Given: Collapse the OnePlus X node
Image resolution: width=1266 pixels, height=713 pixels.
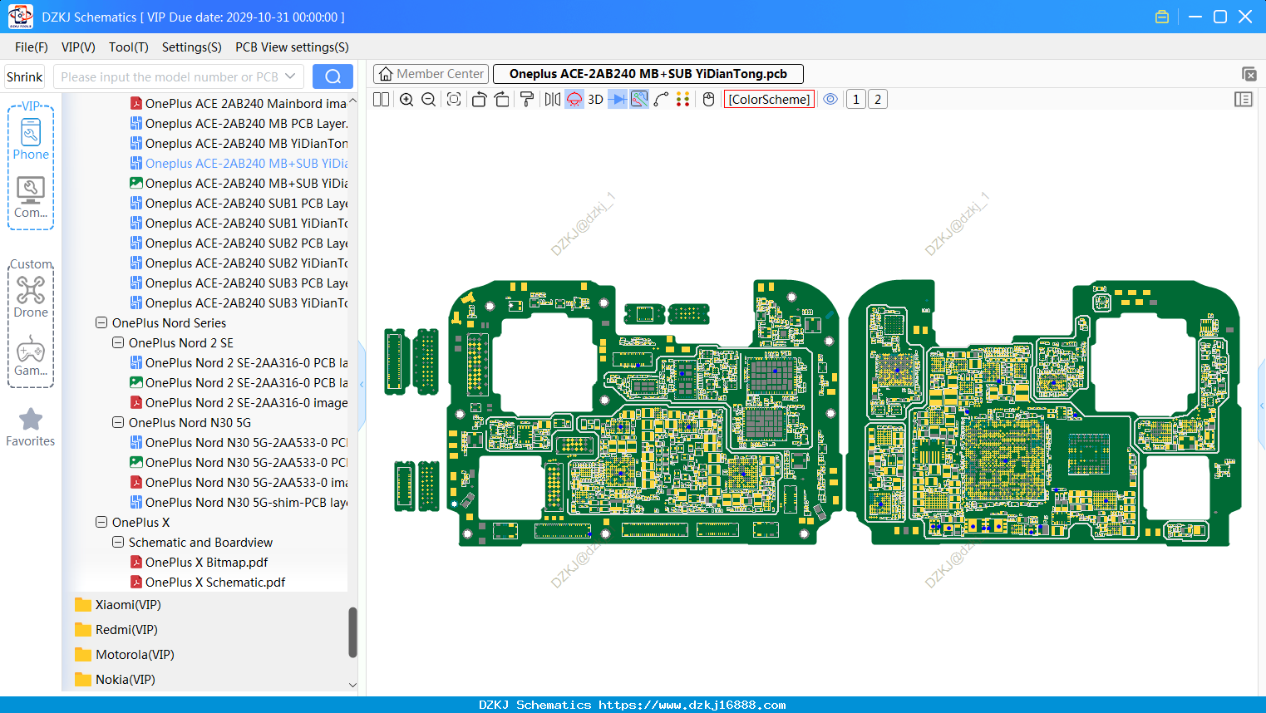Looking at the screenshot, I should 101,522.
